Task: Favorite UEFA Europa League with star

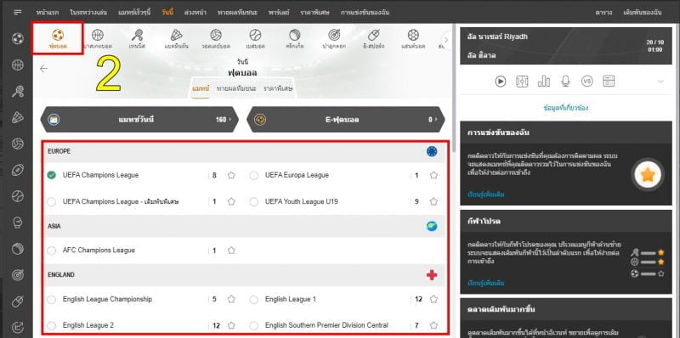Action: 433,175
